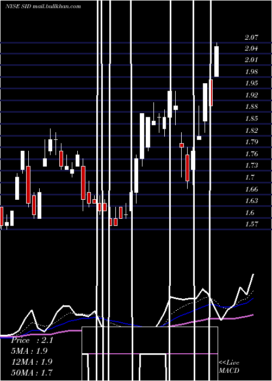Select the 1.57 price axis label
The image size is (272, 381).
pyautogui.click(x=251, y=224)
